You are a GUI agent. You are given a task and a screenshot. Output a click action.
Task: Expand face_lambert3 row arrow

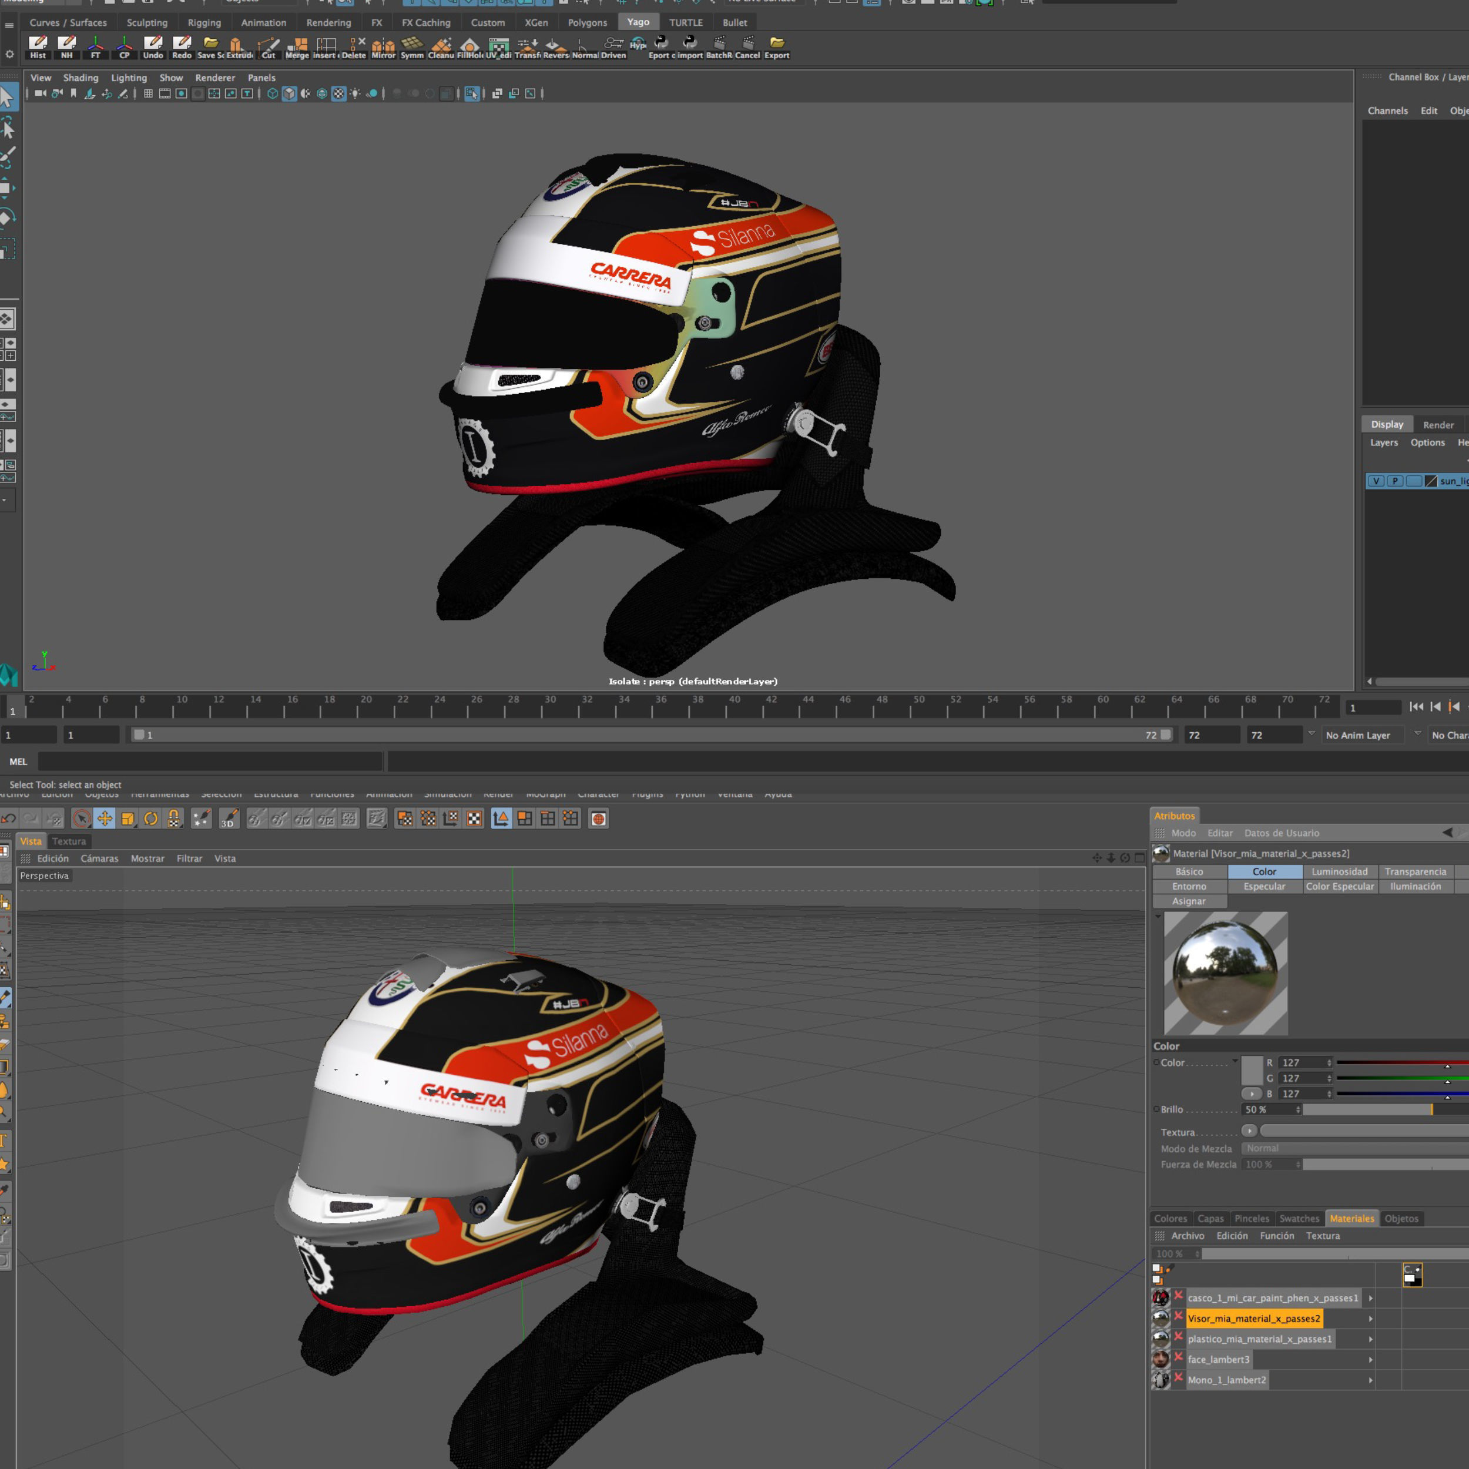coord(1370,1360)
